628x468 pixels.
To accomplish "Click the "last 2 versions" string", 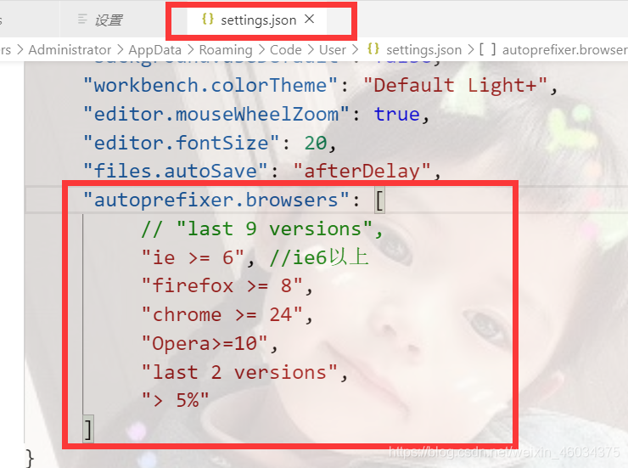I will (240, 373).
